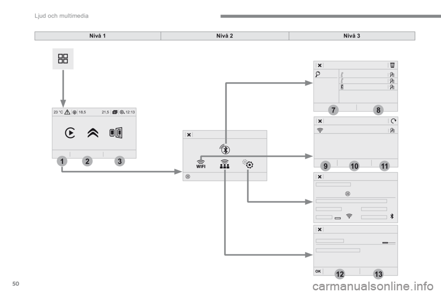441x294 pixels.
Task: Select the double chevron brand icon
Action: click(93, 133)
